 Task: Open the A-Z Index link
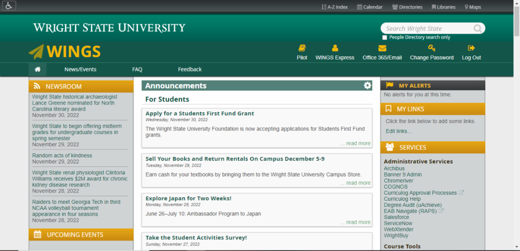(x=335, y=7)
